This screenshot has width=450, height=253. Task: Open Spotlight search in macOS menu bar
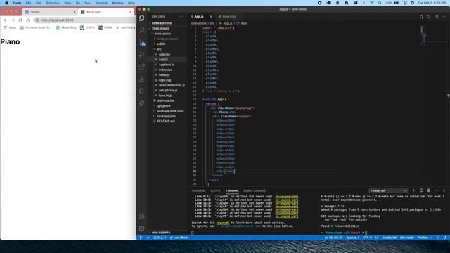point(380,3)
